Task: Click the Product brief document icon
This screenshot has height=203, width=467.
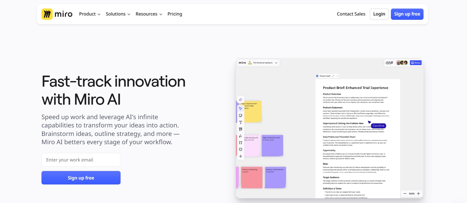Action: [317, 76]
